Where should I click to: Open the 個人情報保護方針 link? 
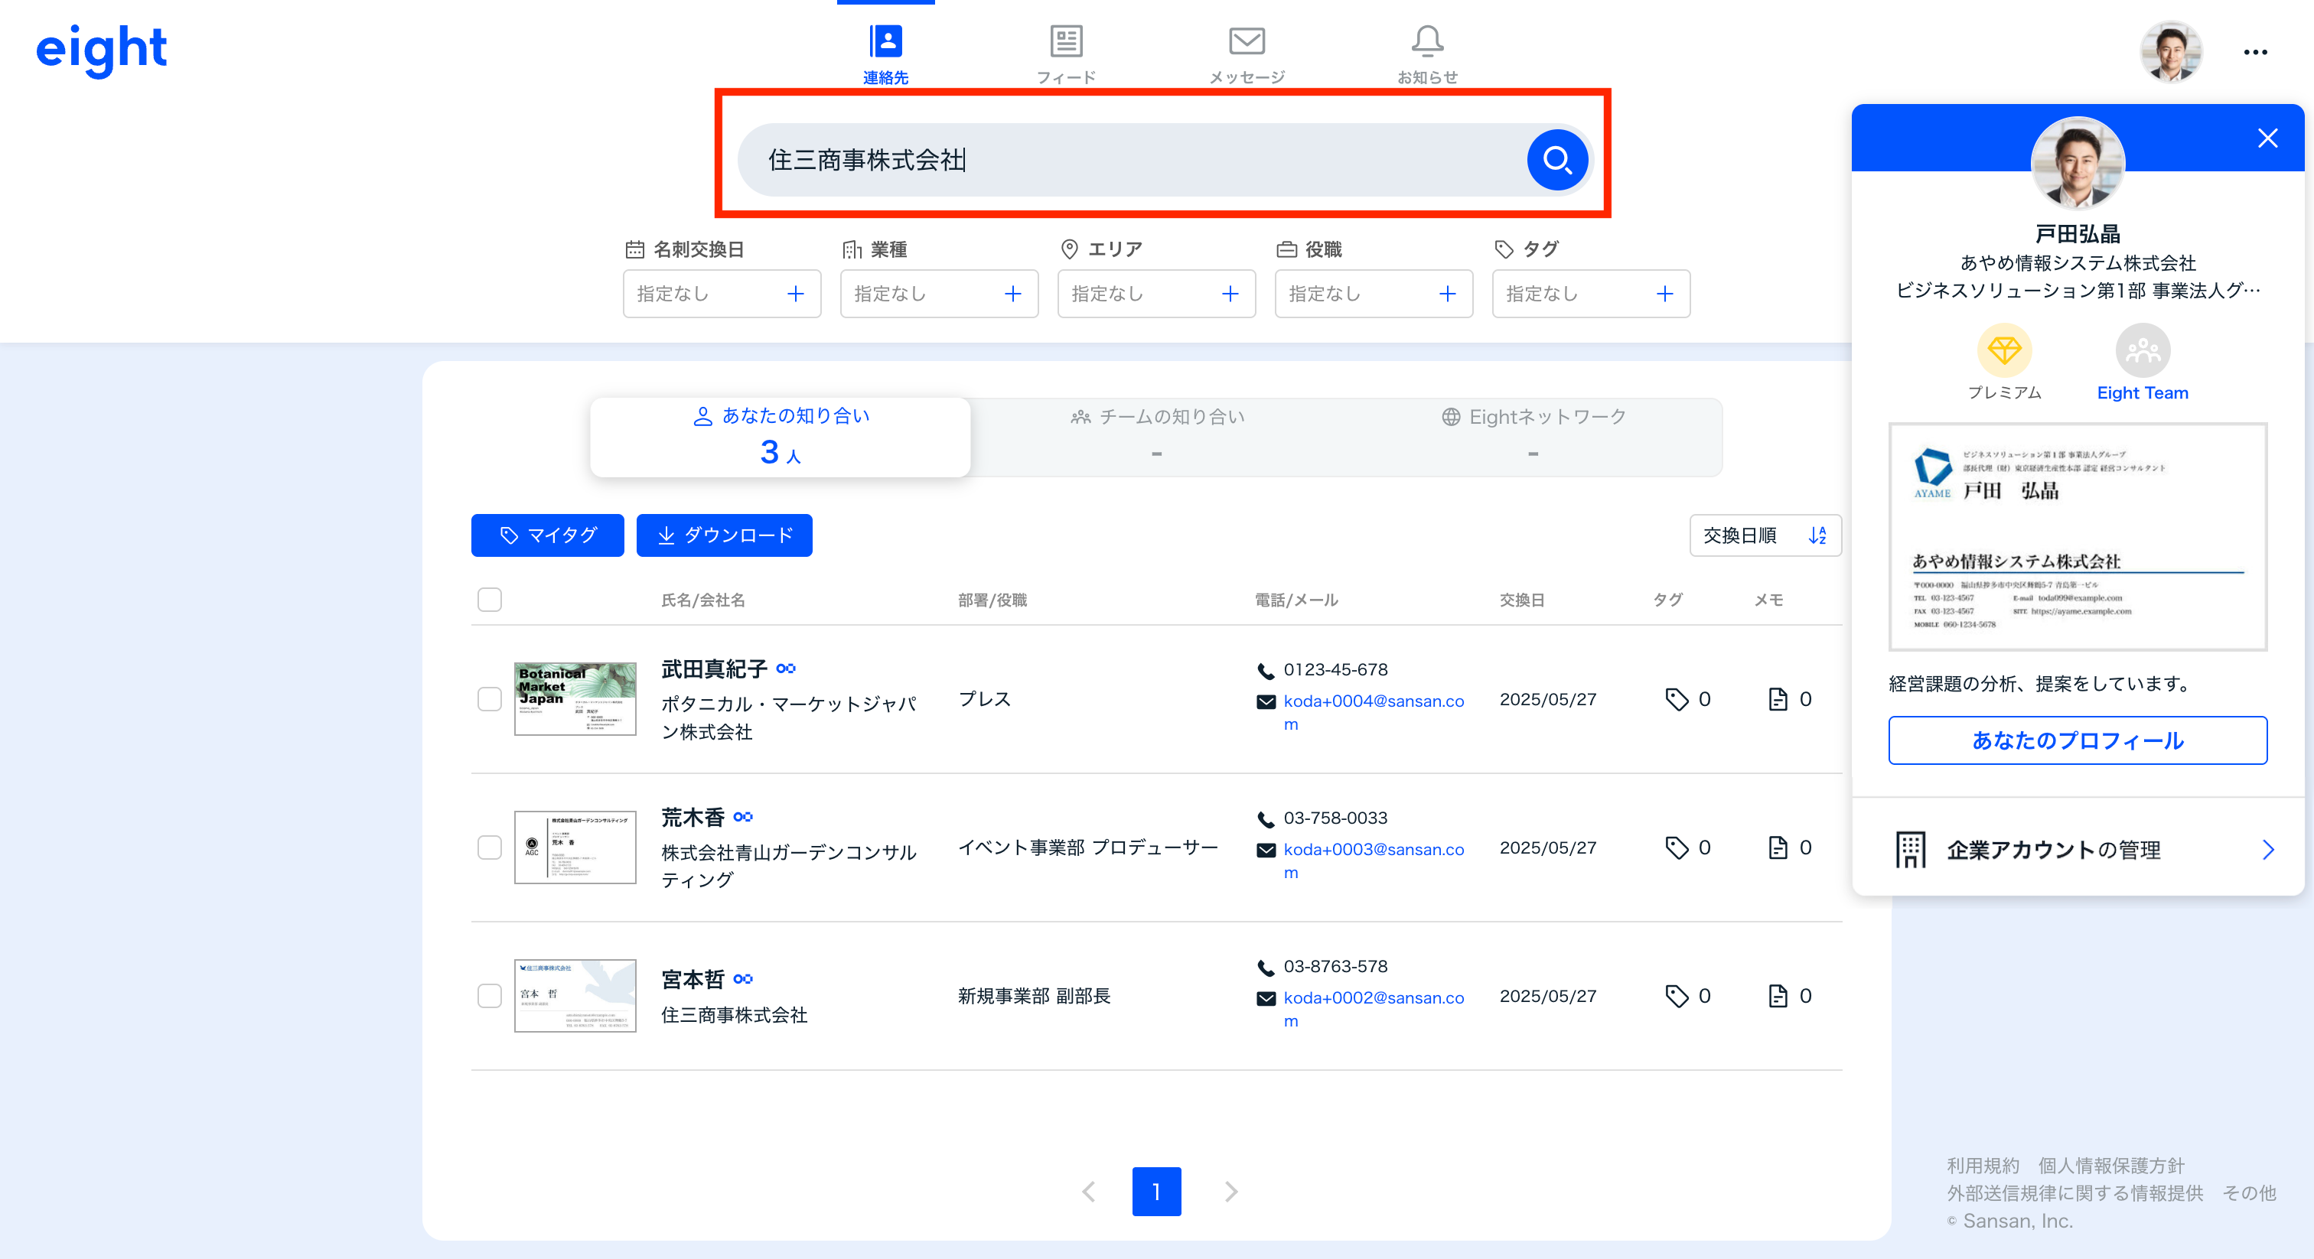[2111, 1165]
